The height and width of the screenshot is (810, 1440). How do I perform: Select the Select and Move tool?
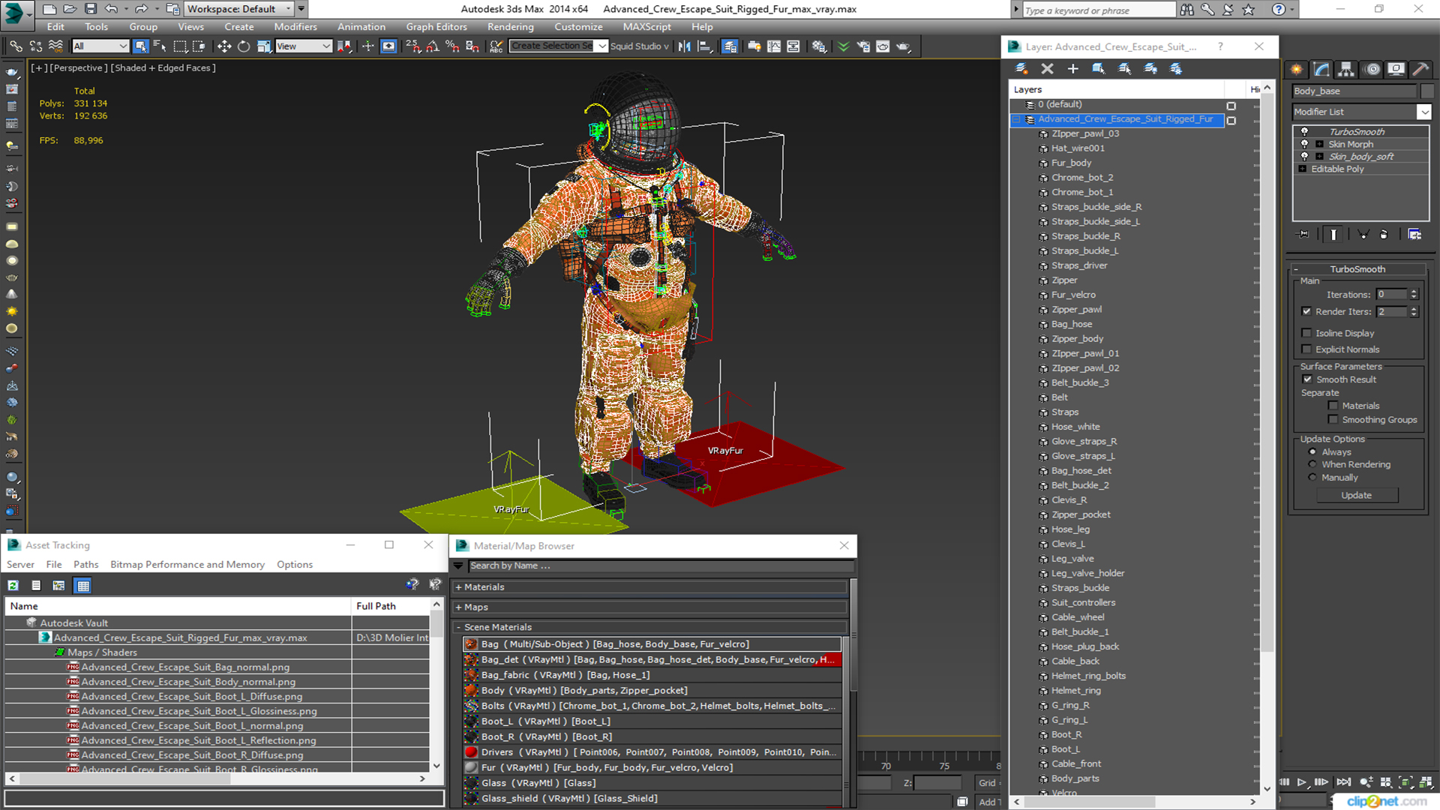(x=224, y=46)
